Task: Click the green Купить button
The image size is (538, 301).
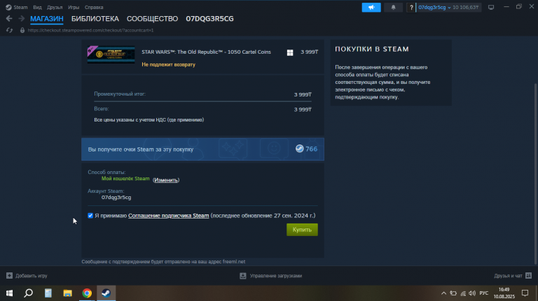Action: [x=302, y=230]
